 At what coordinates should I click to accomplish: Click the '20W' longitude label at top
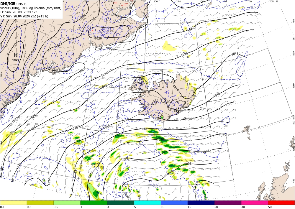pos(156,1)
